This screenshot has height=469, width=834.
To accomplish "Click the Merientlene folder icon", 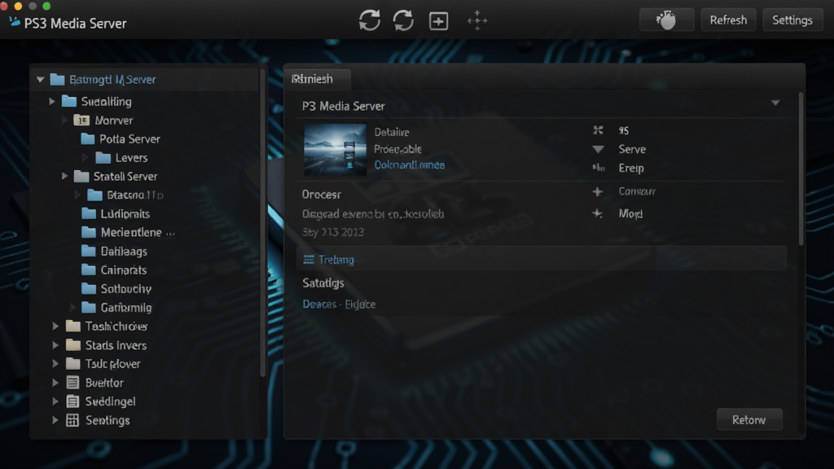I will [x=89, y=232].
